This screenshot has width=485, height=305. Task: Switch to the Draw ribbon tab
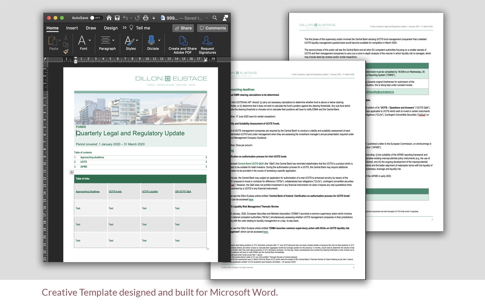[x=91, y=28]
